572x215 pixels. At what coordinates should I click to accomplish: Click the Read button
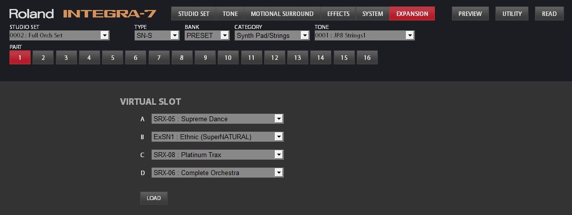[549, 13]
